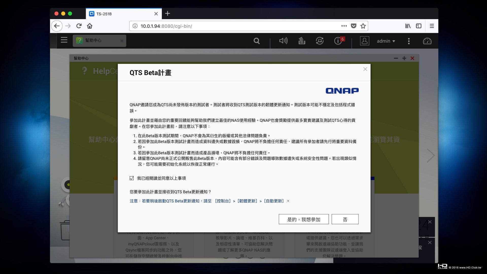Maximize the 幫助中心 window
The height and width of the screenshot is (274, 487).
404,58
